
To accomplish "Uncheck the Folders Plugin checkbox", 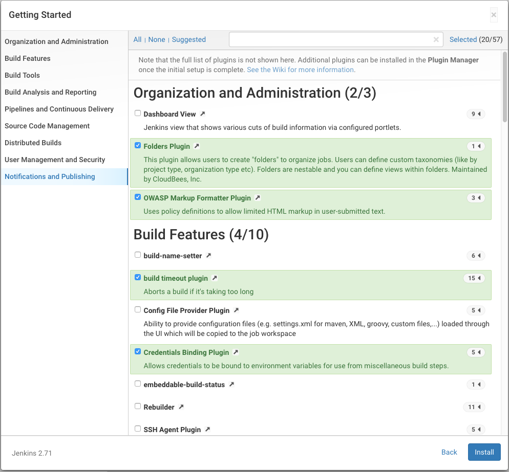I will click(x=137, y=145).
